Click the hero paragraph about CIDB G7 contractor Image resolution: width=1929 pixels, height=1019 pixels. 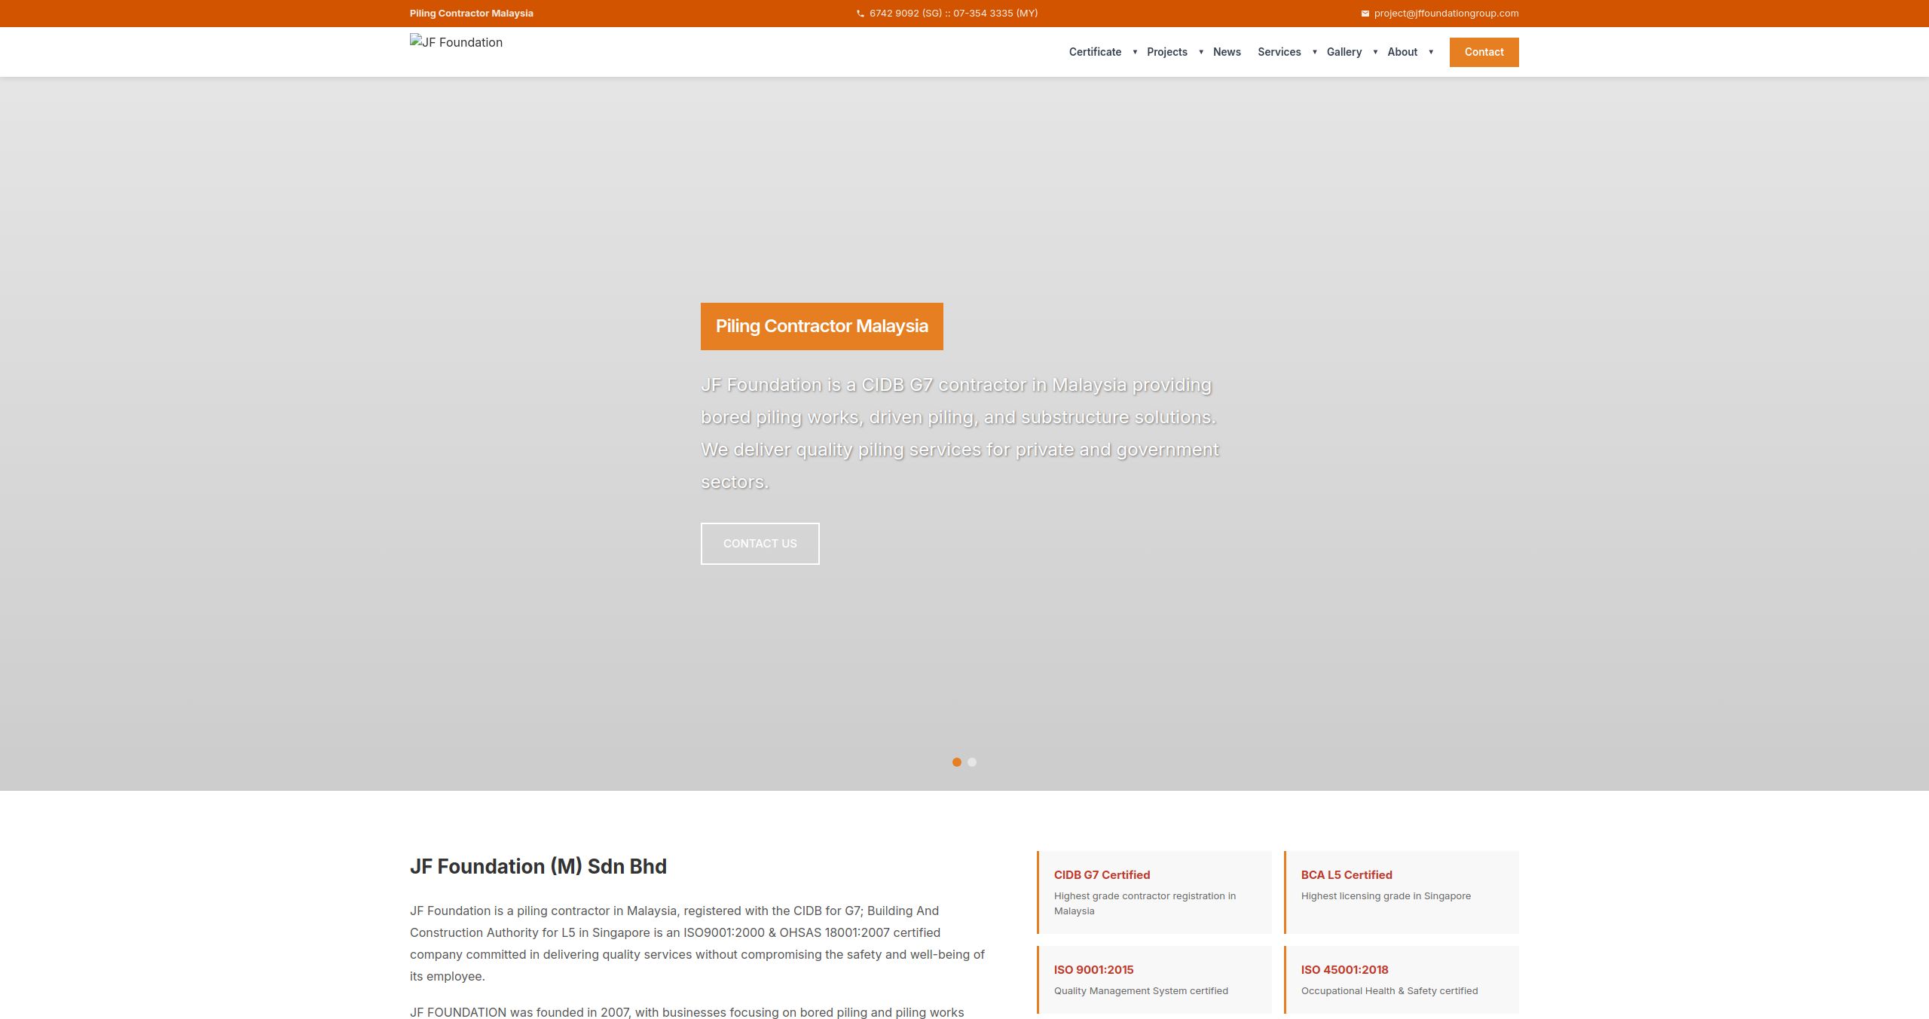pos(960,434)
